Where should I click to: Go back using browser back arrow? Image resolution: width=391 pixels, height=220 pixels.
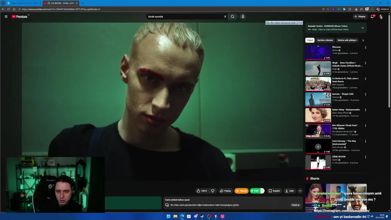(3, 9)
